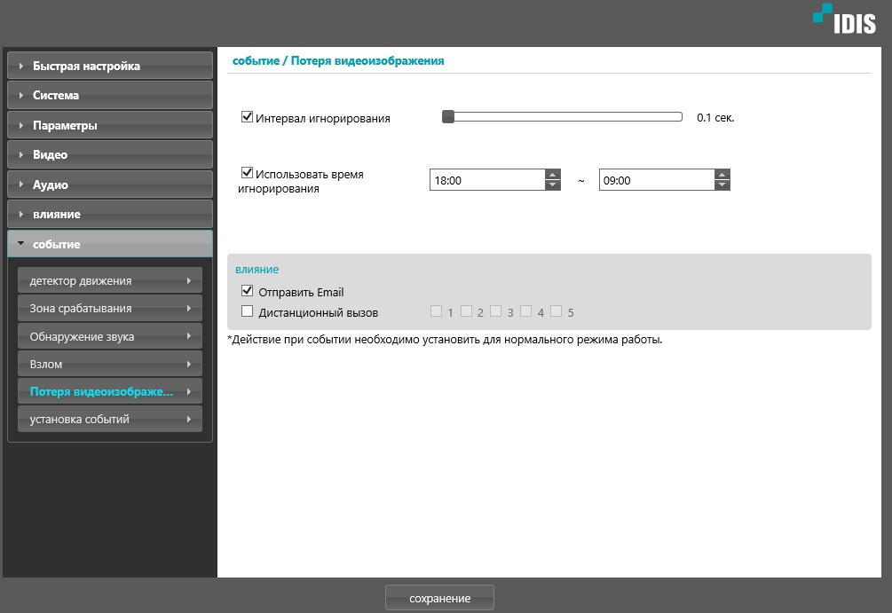Enable Дистанционный вызов checkbox
Image resolution: width=892 pixels, height=613 pixels.
tap(247, 311)
